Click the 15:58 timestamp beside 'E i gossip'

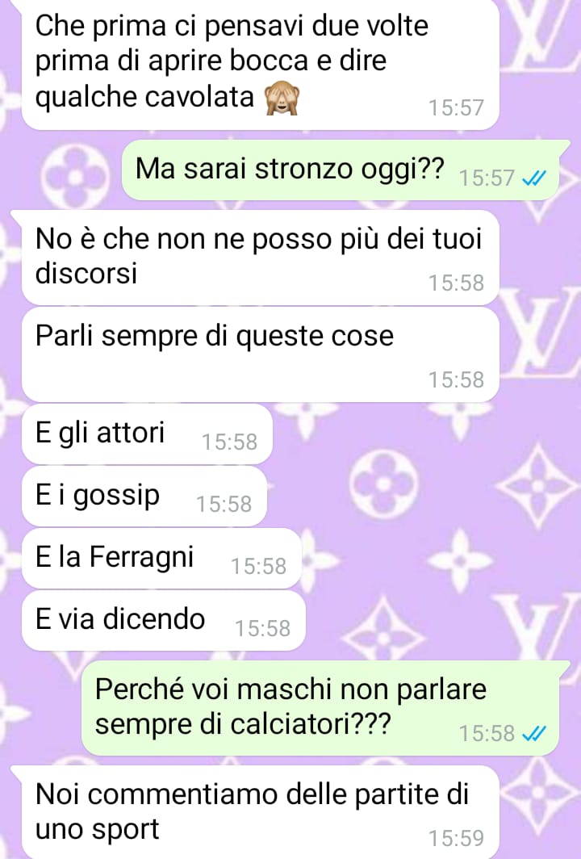coord(224,504)
